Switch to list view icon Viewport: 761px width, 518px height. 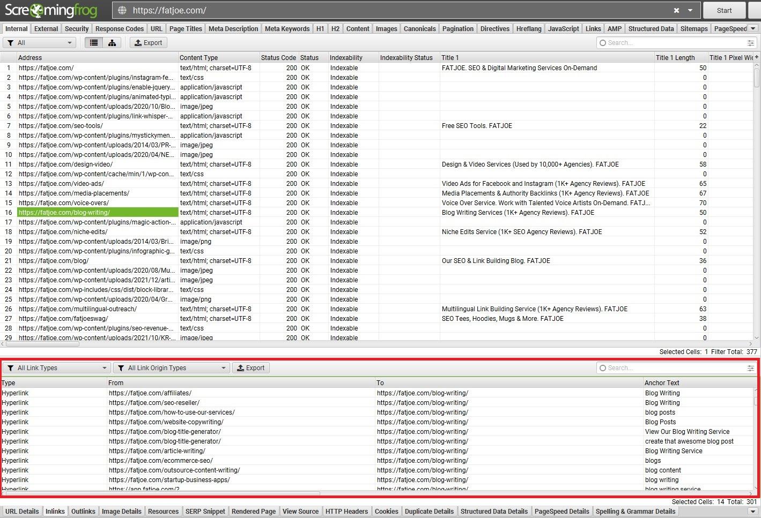tap(94, 43)
